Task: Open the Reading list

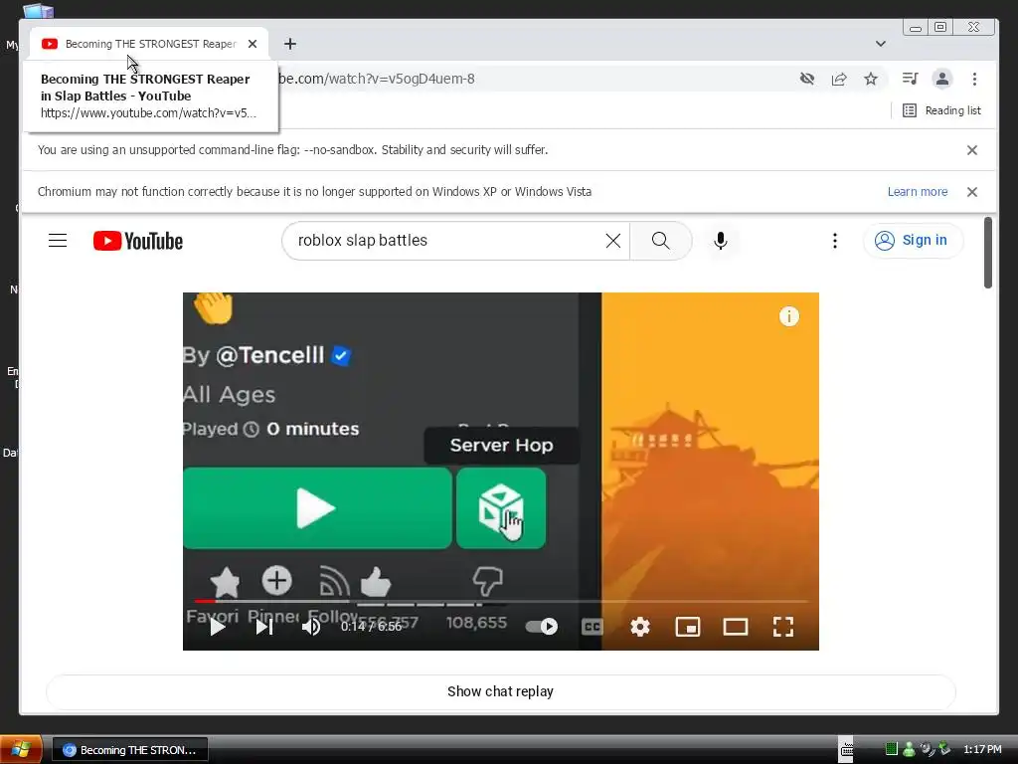Action: coord(941,110)
